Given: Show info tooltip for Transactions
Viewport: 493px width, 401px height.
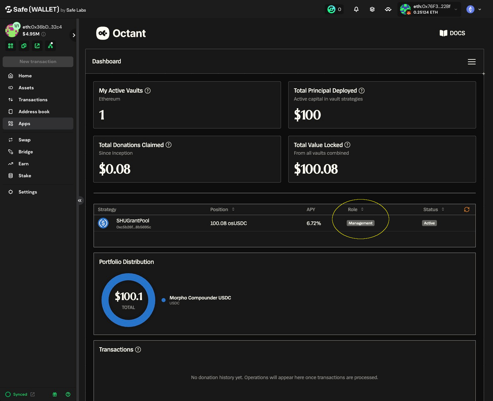Looking at the screenshot, I should click(x=138, y=350).
